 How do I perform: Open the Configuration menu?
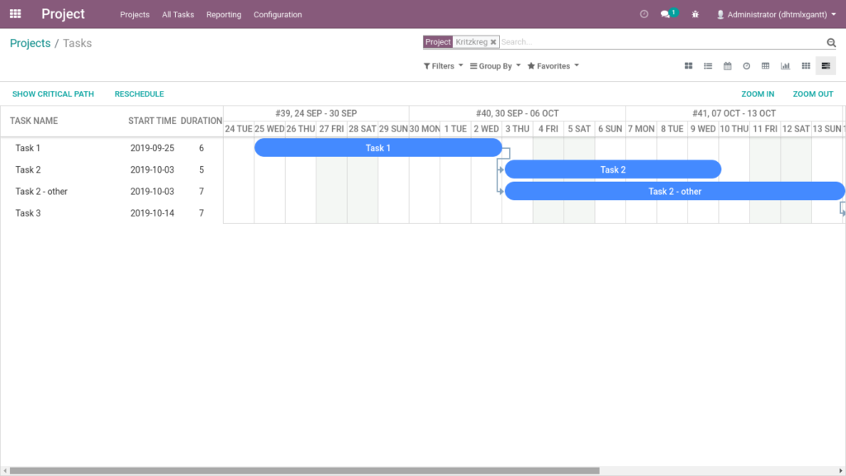pos(278,14)
